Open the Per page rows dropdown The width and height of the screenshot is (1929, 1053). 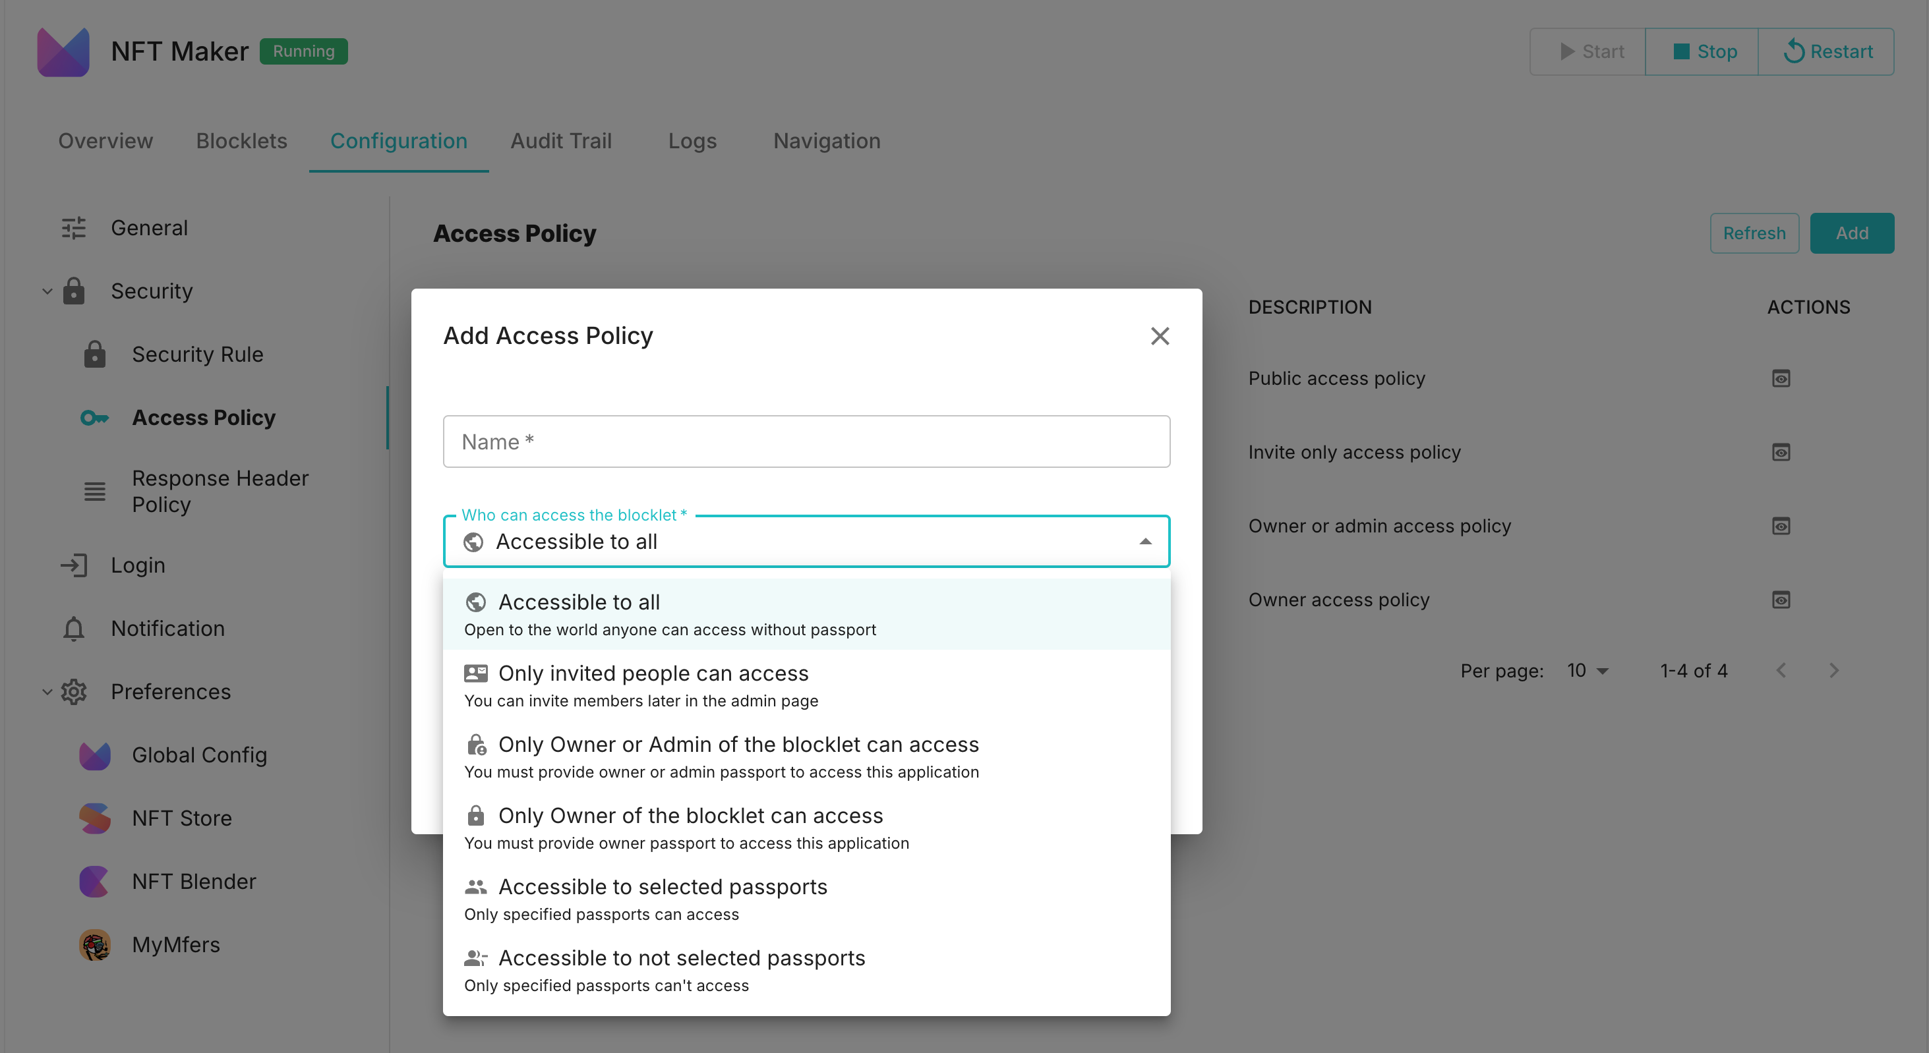tap(1588, 671)
